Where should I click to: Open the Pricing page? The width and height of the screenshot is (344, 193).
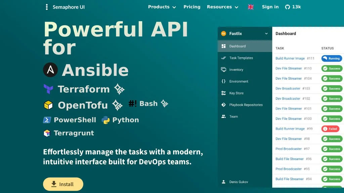[192, 7]
